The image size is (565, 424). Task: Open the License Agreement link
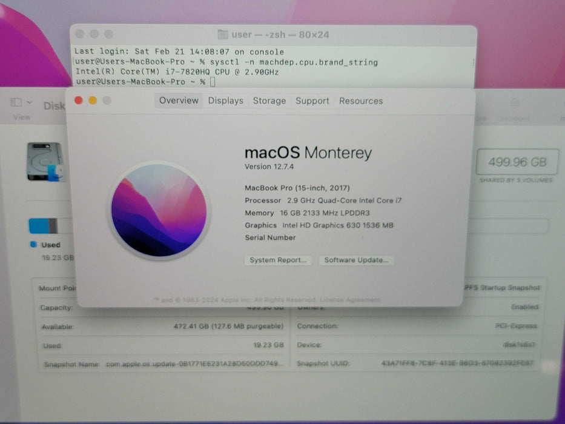pos(349,300)
